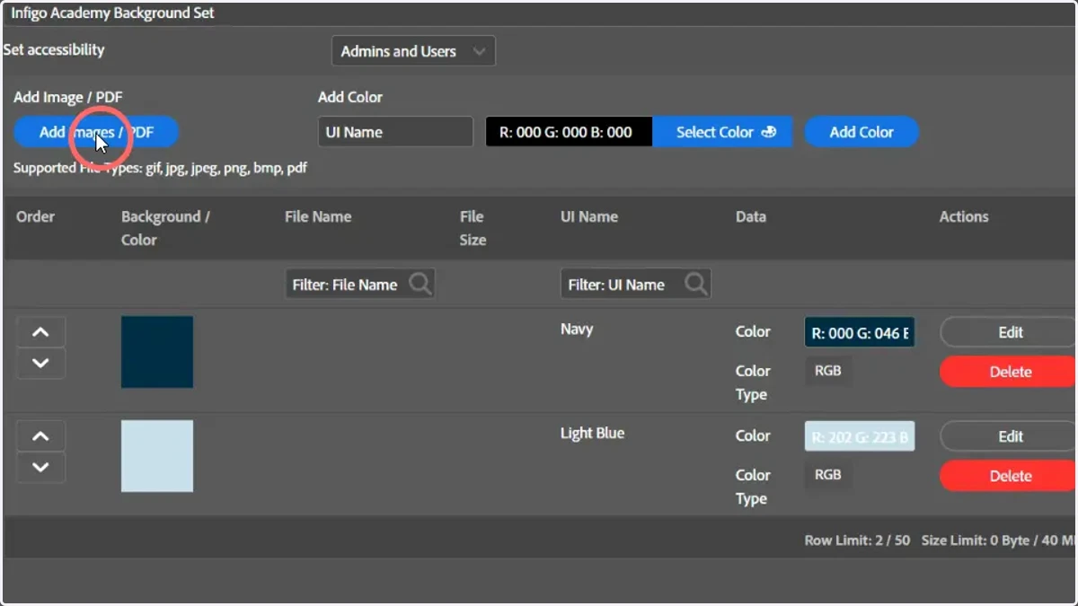Move Navy row down with arrow
The height and width of the screenshot is (606, 1078).
40,363
